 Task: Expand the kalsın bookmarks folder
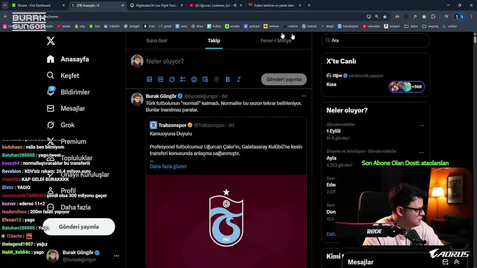(411, 26)
